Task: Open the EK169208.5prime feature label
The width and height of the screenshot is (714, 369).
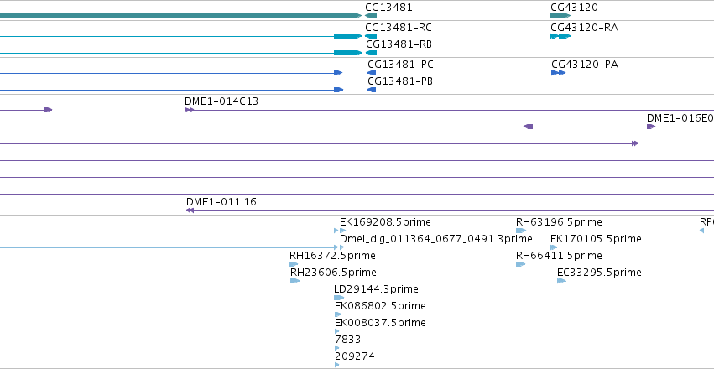Action: click(385, 222)
